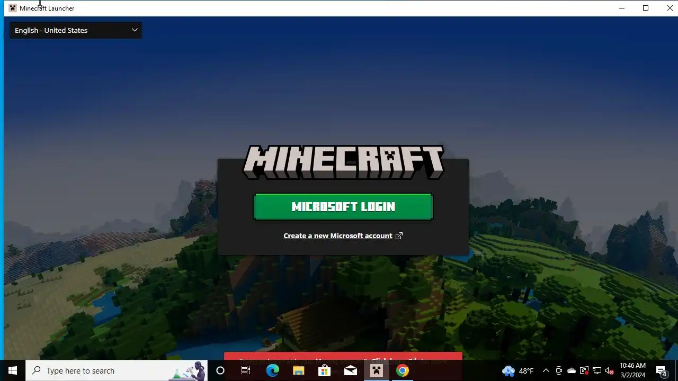
Task: Open the network status tray icon
Action: pyautogui.click(x=597, y=371)
